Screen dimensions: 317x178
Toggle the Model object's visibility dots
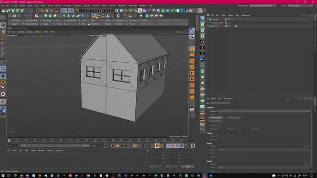click(228, 26)
